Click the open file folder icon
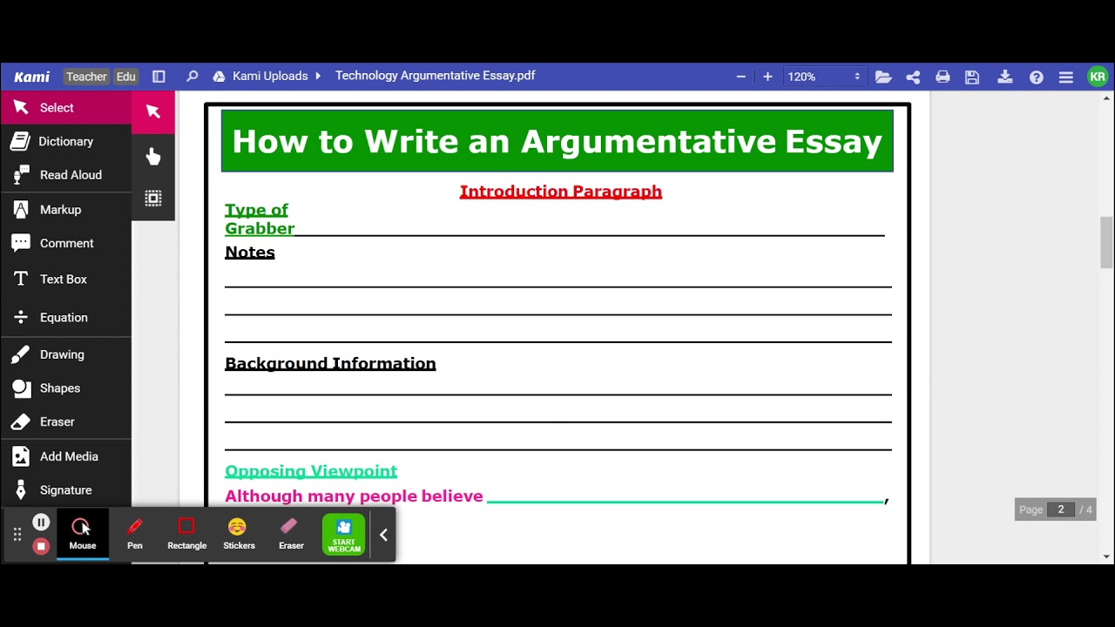Image resolution: width=1115 pixels, height=627 pixels. [x=883, y=77]
